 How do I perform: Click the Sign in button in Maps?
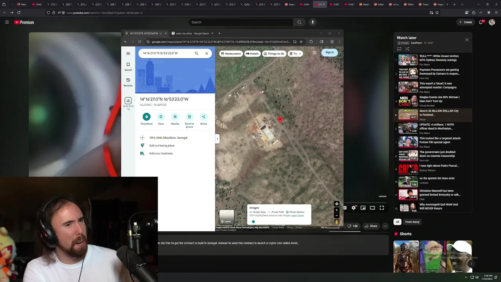(x=330, y=52)
